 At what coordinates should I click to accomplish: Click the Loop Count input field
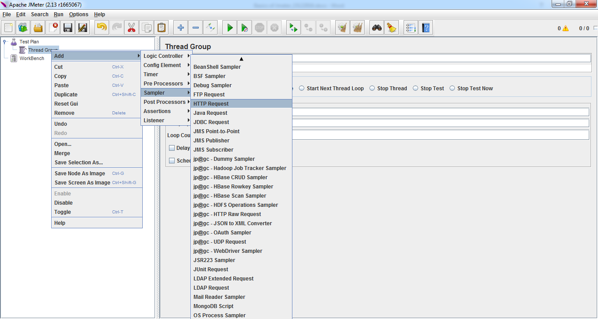coord(441,135)
